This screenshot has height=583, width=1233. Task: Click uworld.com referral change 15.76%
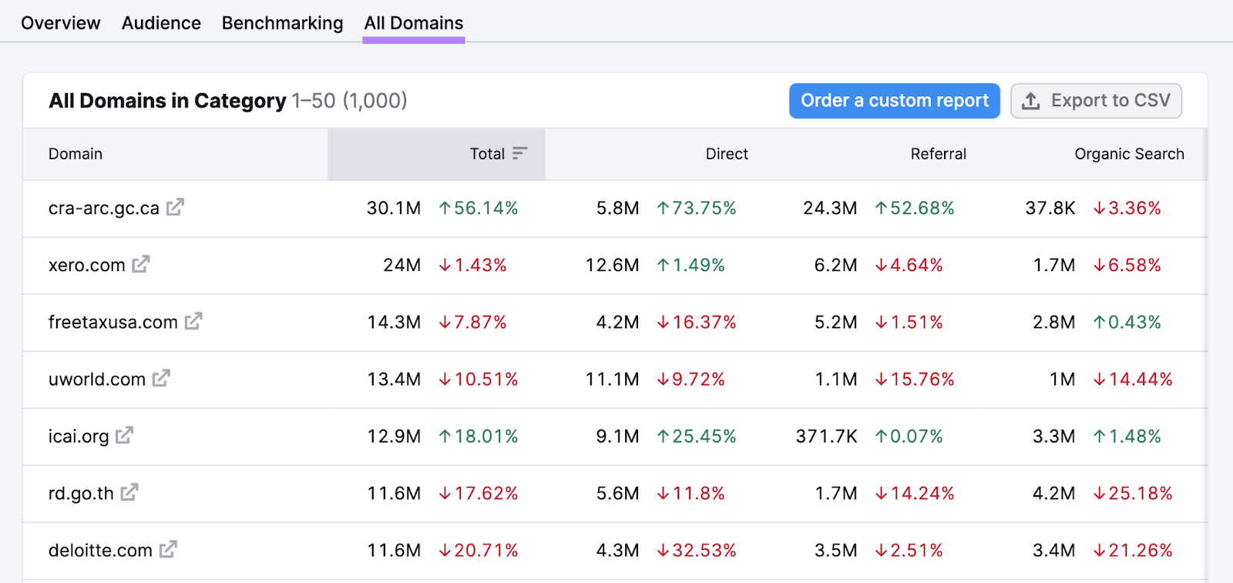[915, 379]
